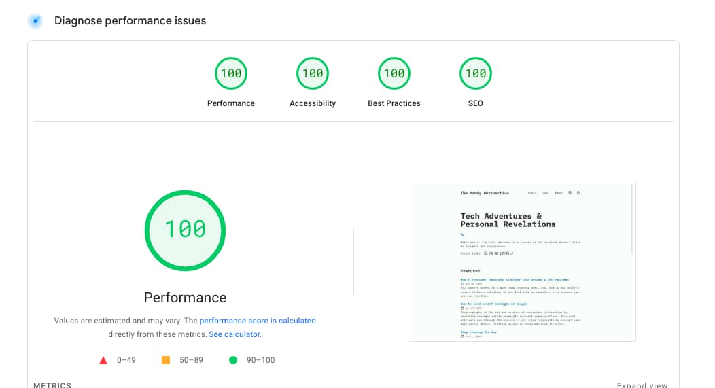Click the 'Diagnose performance issues' heading
This screenshot has width=715, height=388.
tap(130, 20)
